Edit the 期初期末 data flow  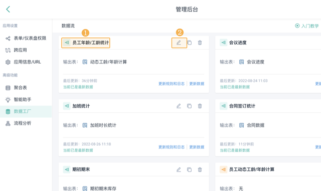pos(179,169)
